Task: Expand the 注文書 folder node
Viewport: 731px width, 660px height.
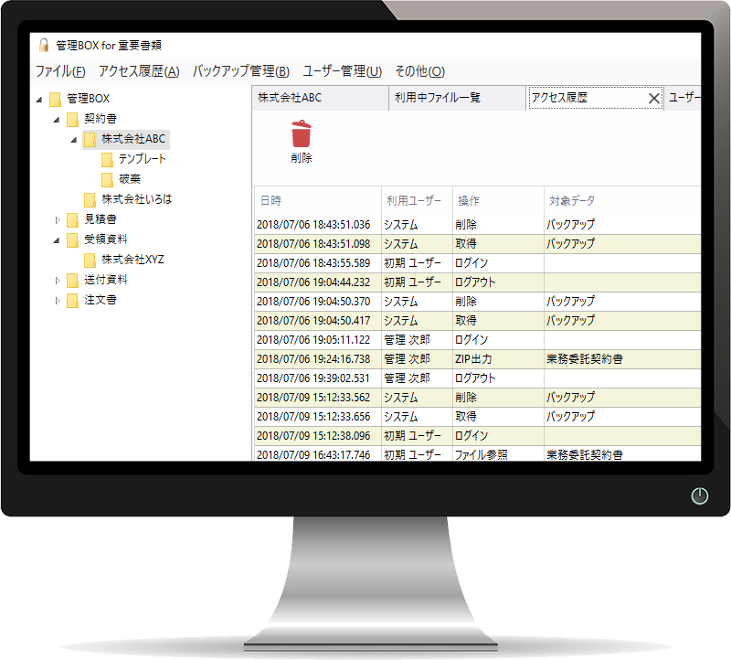Action: tap(57, 300)
